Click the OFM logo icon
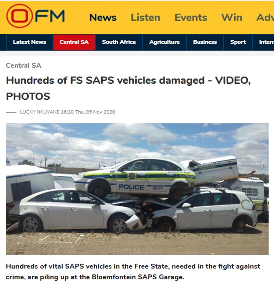274x291 pixels. click(x=19, y=16)
